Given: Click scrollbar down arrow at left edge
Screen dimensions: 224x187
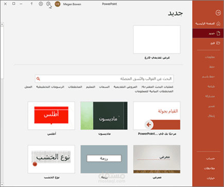Looking at the screenshot, I should (2, 184).
